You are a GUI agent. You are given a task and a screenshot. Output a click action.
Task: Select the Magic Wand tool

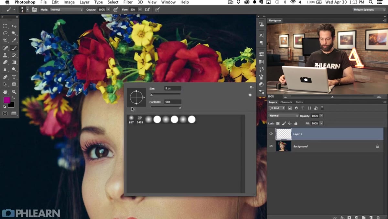pos(14,33)
